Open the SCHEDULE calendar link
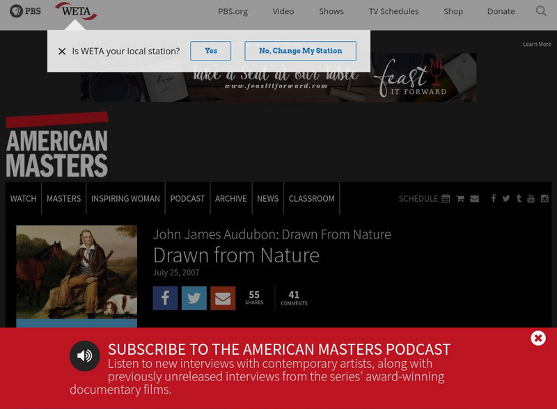Screen dimensions: 557x409 424,198
